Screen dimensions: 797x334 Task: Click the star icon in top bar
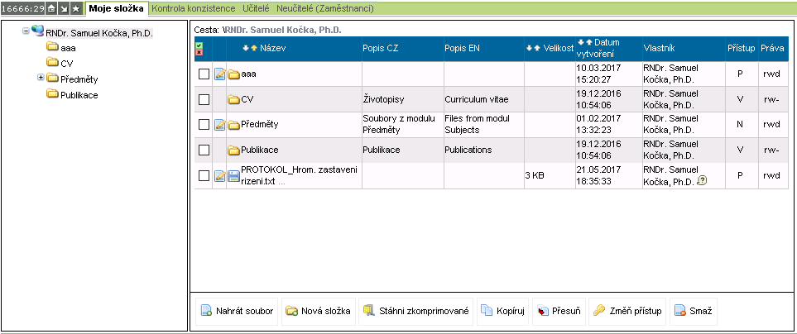pyautogui.click(x=76, y=8)
